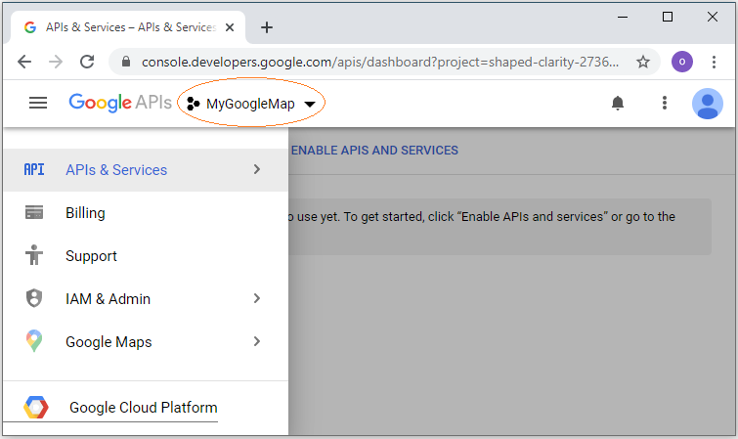Viewport: 738px width, 439px height.
Task: Maximize the Chrome window
Action: point(668,17)
